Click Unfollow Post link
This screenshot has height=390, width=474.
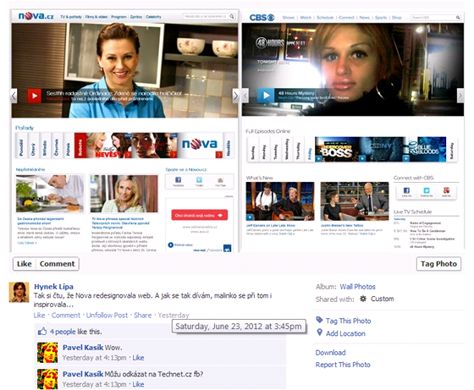(x=107, y=315)
